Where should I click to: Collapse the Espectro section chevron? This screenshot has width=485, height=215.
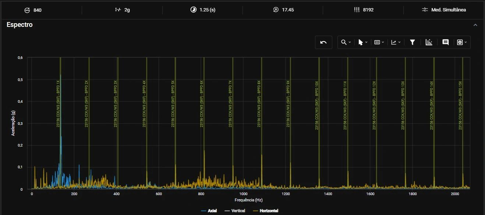click(x=475, y=25)
